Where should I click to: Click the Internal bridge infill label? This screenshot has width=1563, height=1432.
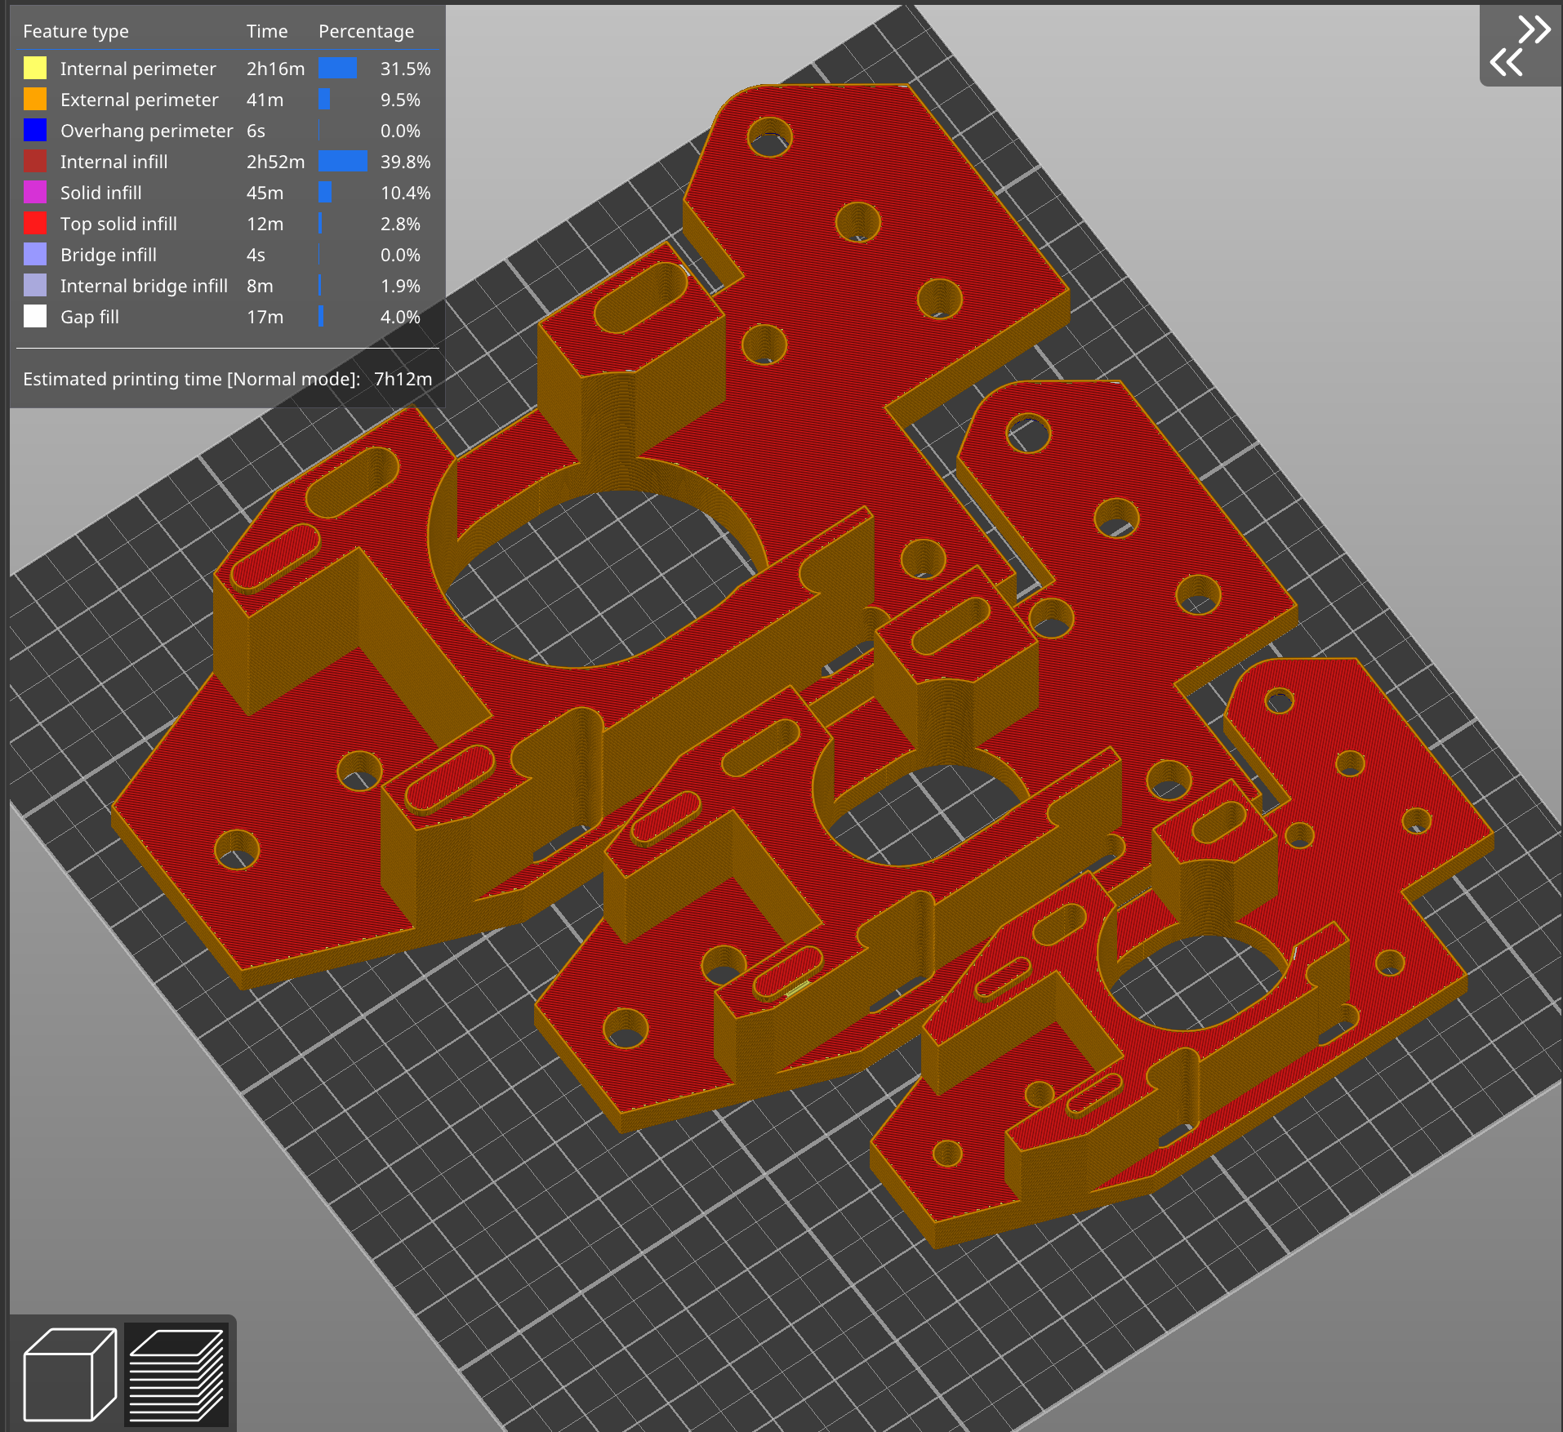click(145, 286)
